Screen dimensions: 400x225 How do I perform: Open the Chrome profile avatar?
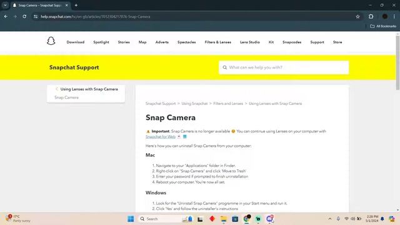[385, 17]
